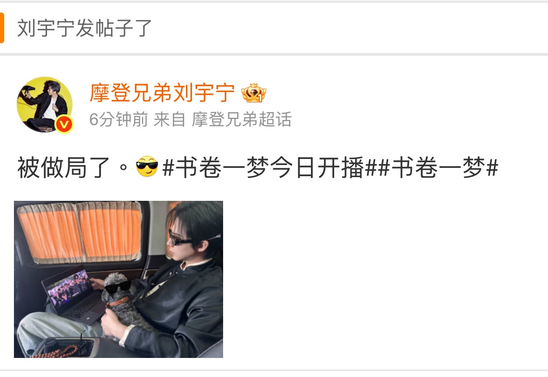Image resolution: width=548 pixels, height=377 pixels.
Task: Open the 摩登兄弟超话 source link
Action: 242,119
